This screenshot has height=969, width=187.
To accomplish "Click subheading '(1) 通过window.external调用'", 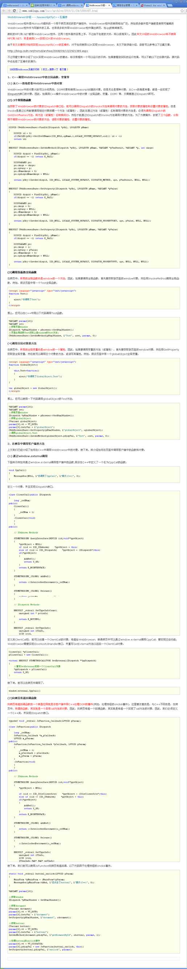I will point(27,456).
